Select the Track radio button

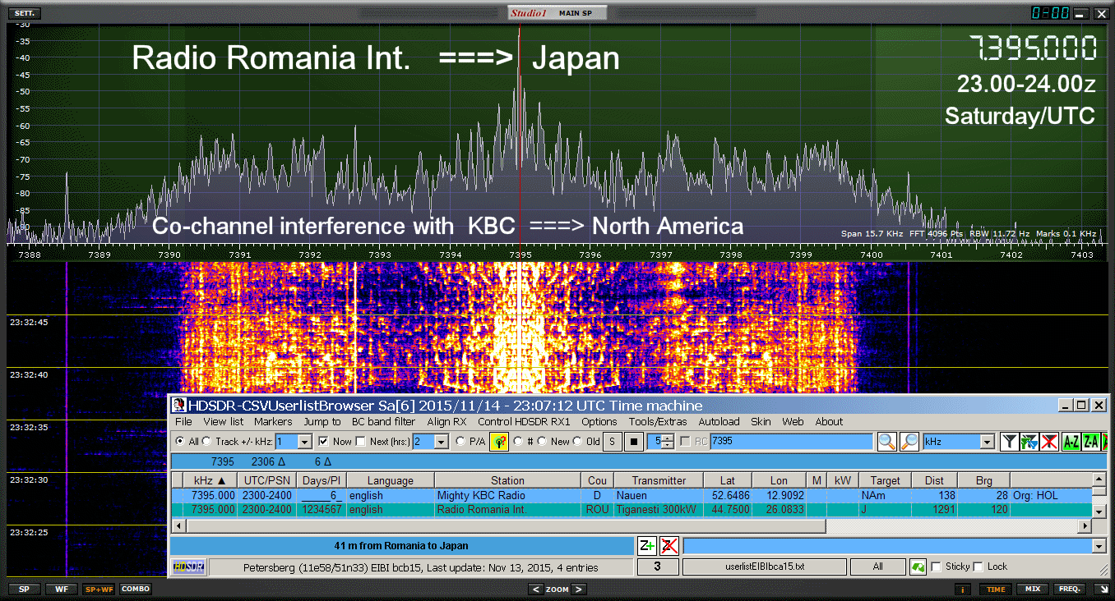tap(207, 442)
